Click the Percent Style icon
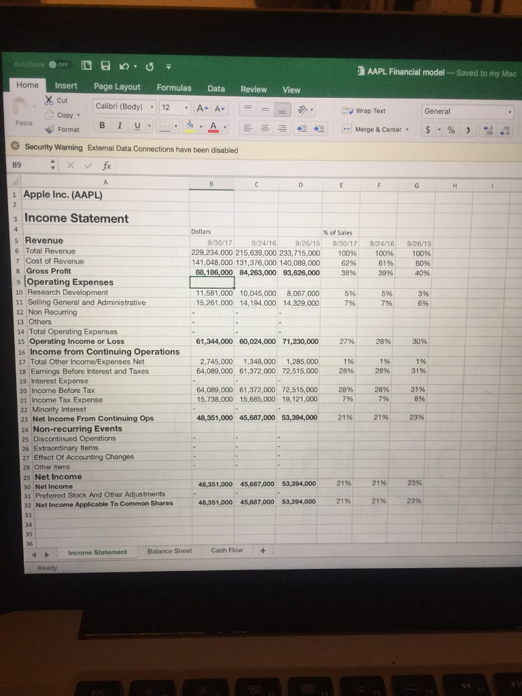Viewport: 522px width, 696px height. 451,130
